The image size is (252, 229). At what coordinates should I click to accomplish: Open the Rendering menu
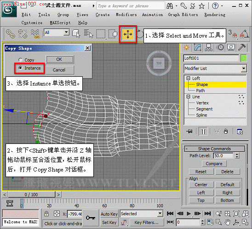pos(215,15)
